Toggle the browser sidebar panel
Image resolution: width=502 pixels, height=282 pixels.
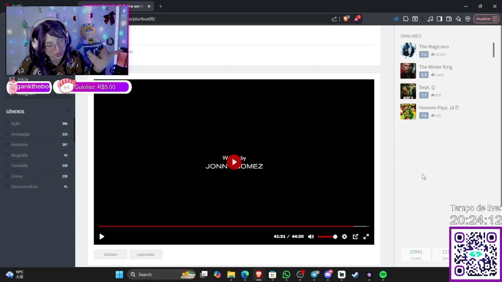click(439, 19)
